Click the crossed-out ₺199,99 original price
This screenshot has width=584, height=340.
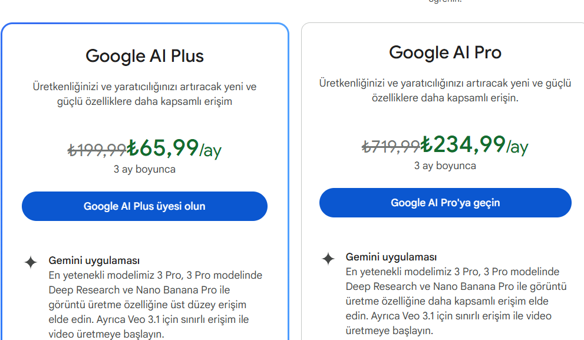coord(97,150)
